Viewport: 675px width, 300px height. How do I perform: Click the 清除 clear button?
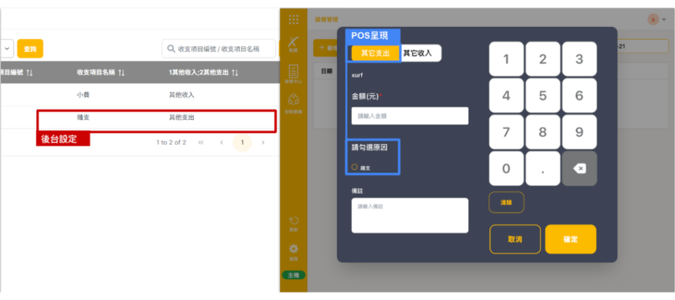506,202
